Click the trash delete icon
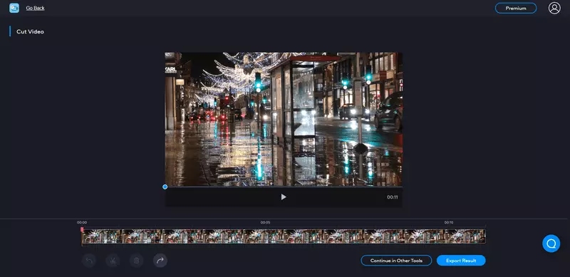Image resolution: width=570 pixels, height=277 pixels. point(136,261)
